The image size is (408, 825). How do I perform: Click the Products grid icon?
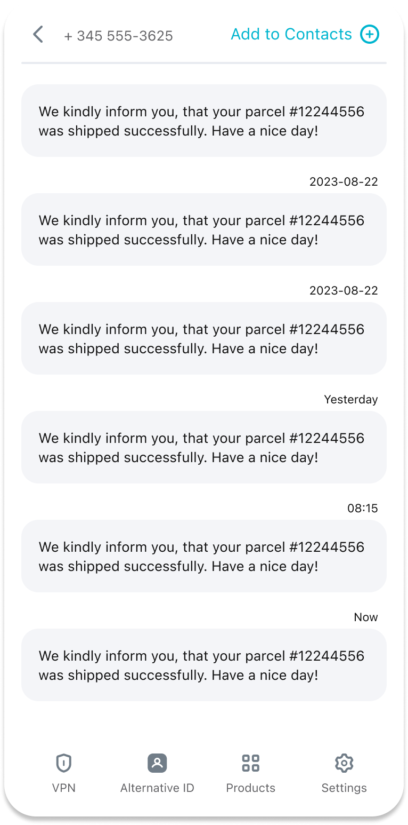click(x=250, y=763)
